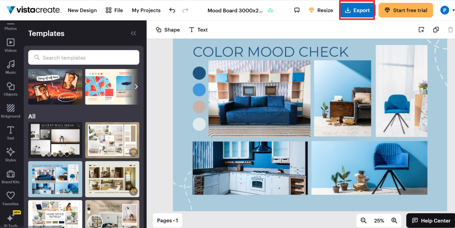Select the armchair with wooden chest photo

click(x=342, y=98)
